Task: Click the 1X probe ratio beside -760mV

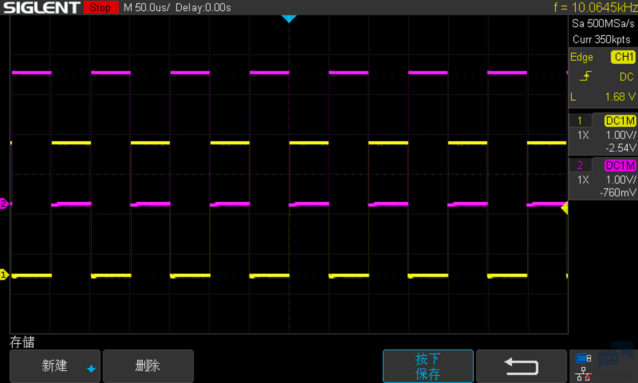Action: (583, 180)
